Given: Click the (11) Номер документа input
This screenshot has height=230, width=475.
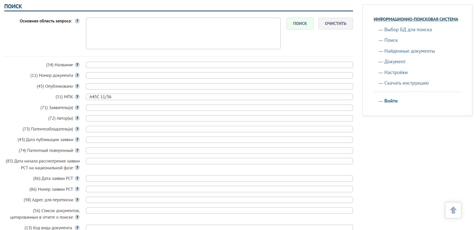Looking at the screenshot, I should coord(219,76).
